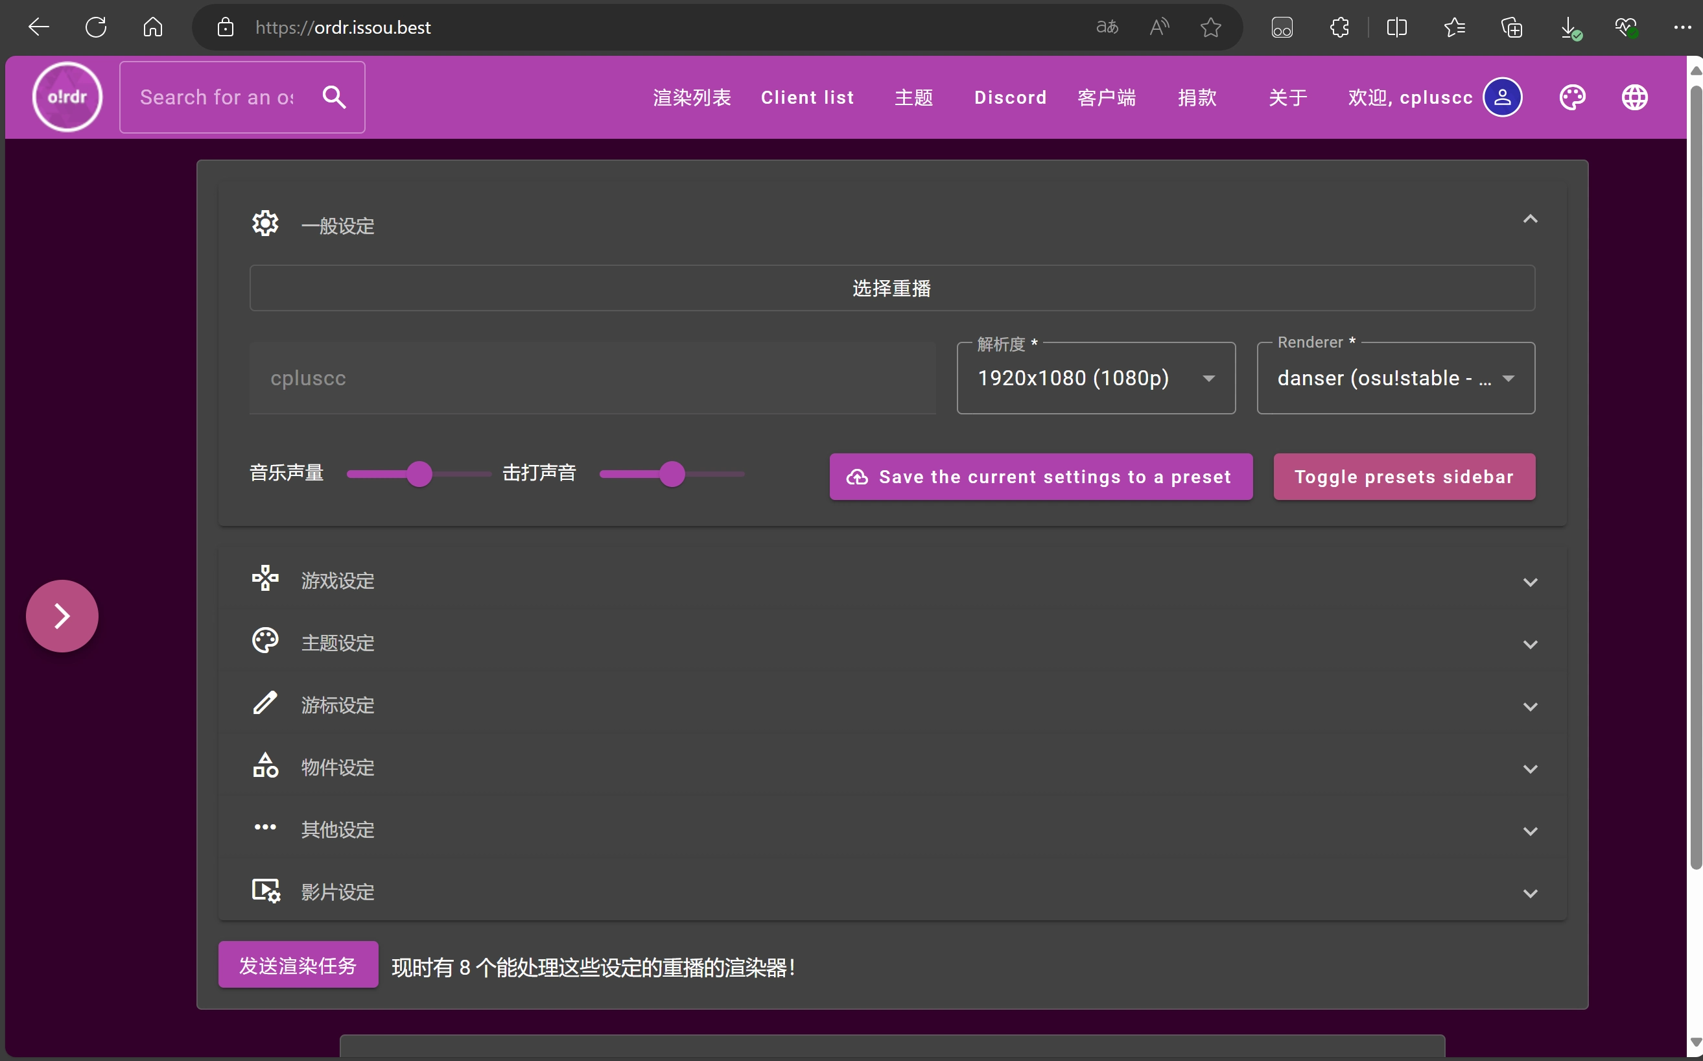Screen dimensions: 1703x1061
Task: Click the 其他设定 three-dots icon
Action: [x=265, y=828]
